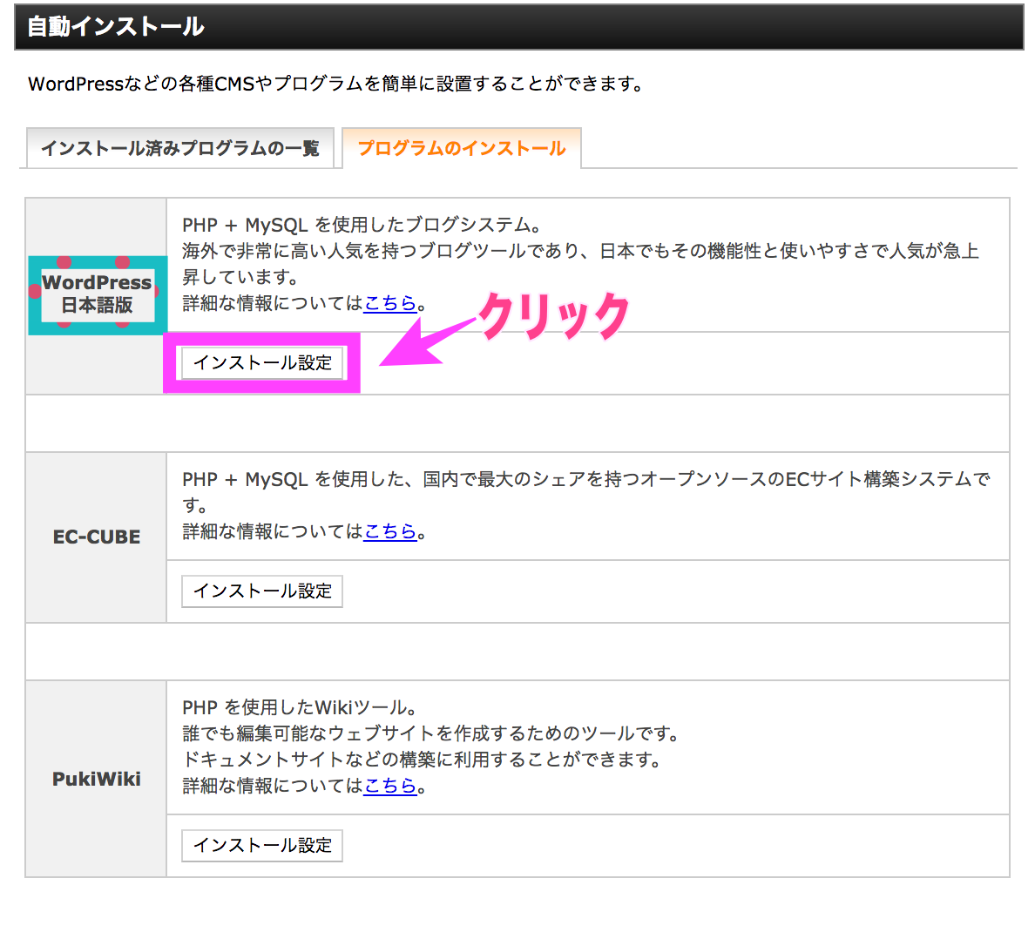Click the EC-CUBE program name
The height and width of the screenshot is (939, 1035).
(97, 537)
